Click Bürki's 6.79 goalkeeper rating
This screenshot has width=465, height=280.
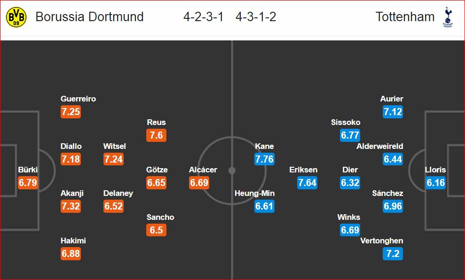[x=28, y=183]
